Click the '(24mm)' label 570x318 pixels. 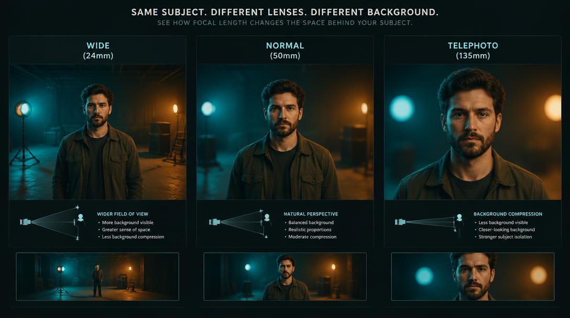click(x=98, y=56)
